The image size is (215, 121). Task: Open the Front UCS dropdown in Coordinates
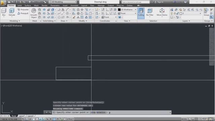coord(109,17)
